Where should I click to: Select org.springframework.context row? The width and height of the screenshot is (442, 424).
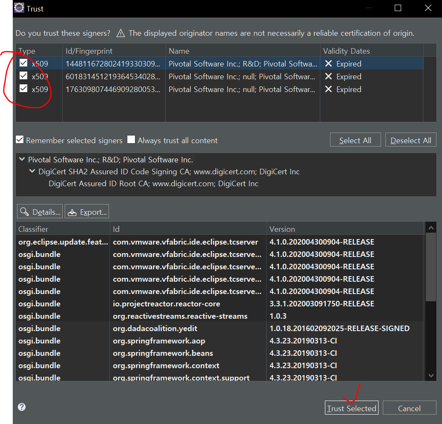(220, 365)
